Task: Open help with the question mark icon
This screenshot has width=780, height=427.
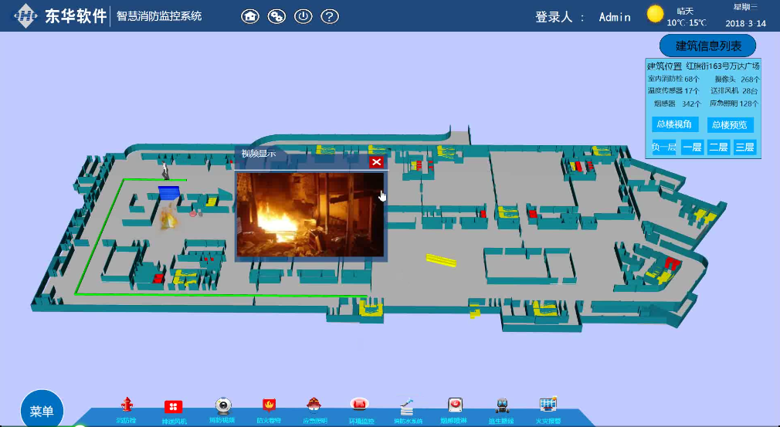Action: [x=330, y=16]
